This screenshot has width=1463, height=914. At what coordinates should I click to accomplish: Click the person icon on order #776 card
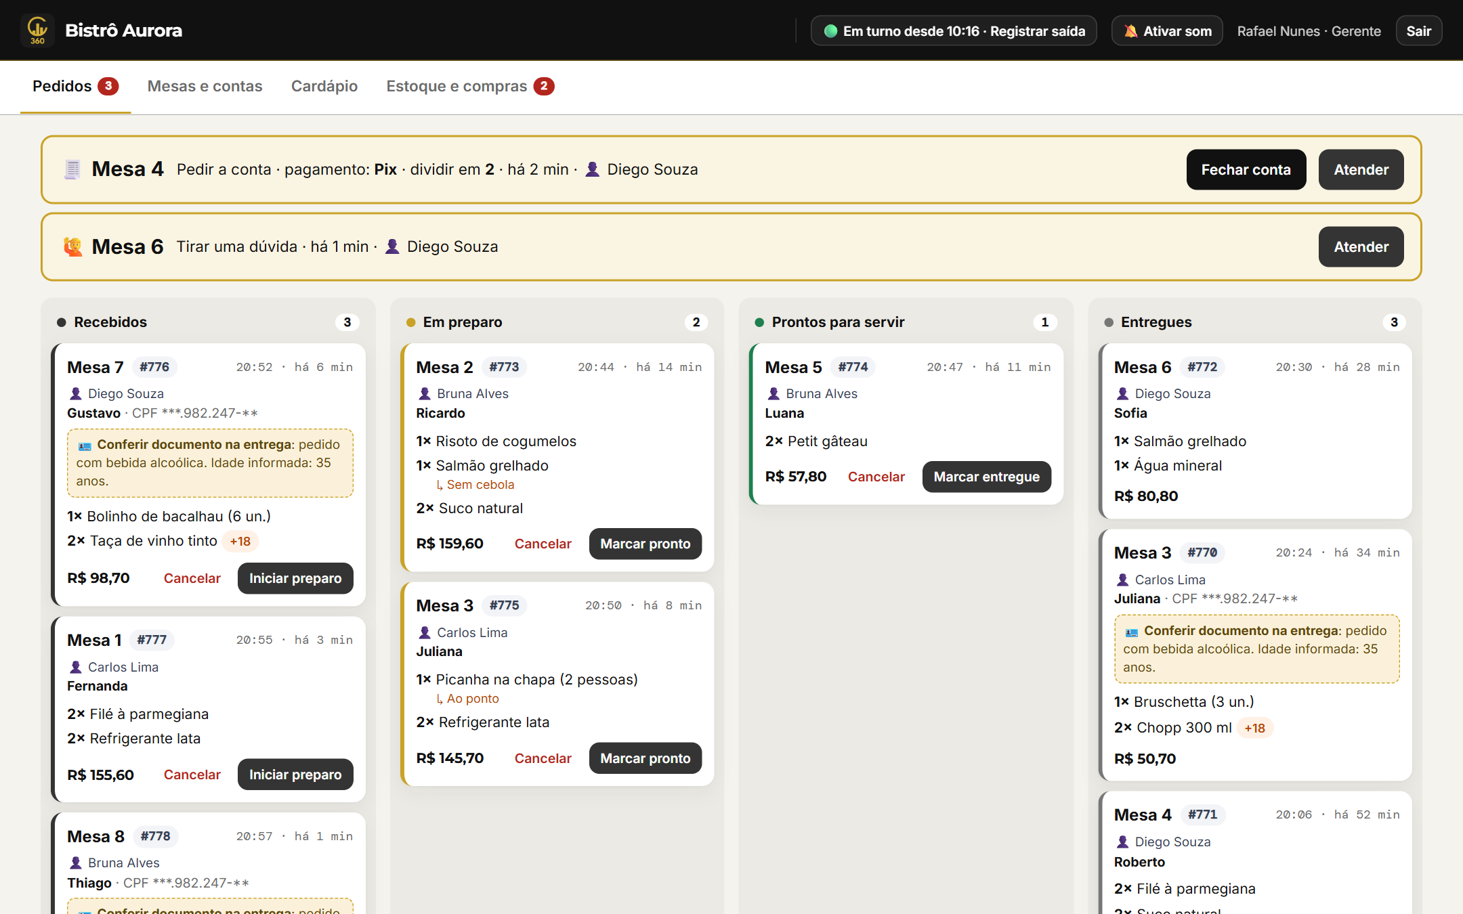76,393
